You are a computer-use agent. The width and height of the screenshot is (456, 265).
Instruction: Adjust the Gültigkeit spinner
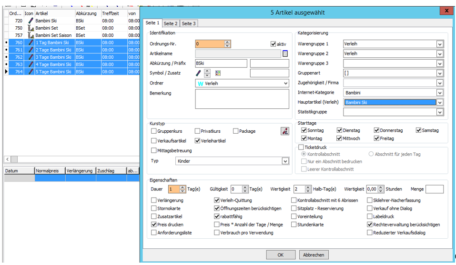click(245, 189)
